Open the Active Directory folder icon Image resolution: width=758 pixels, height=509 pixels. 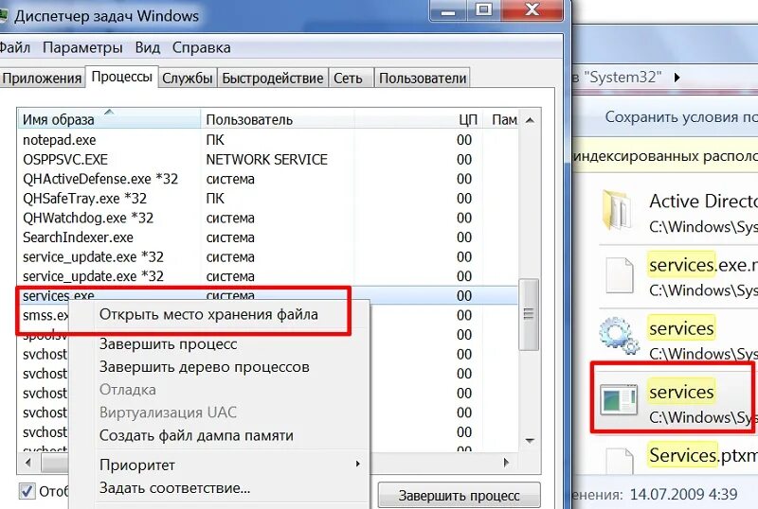(x=617, y=210)
